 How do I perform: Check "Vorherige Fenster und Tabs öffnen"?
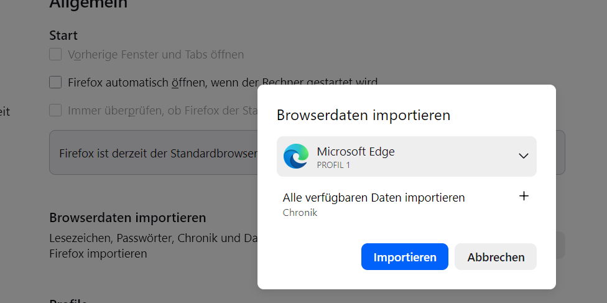[56, 55]
